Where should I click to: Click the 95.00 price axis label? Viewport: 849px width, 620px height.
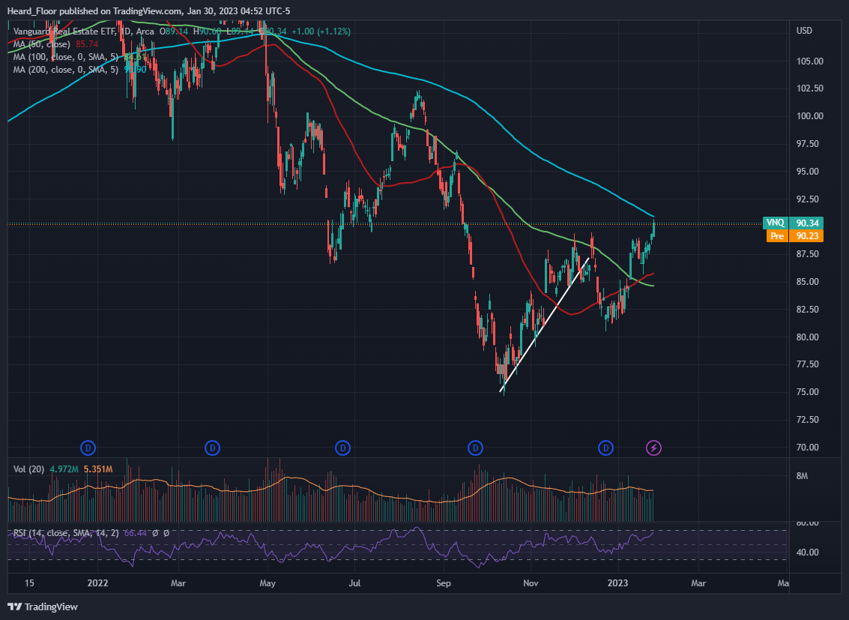tap(808, 171)
